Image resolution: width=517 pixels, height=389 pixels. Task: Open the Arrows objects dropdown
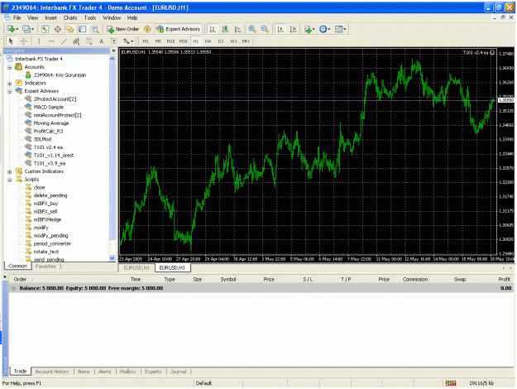(x=128, y=41)
